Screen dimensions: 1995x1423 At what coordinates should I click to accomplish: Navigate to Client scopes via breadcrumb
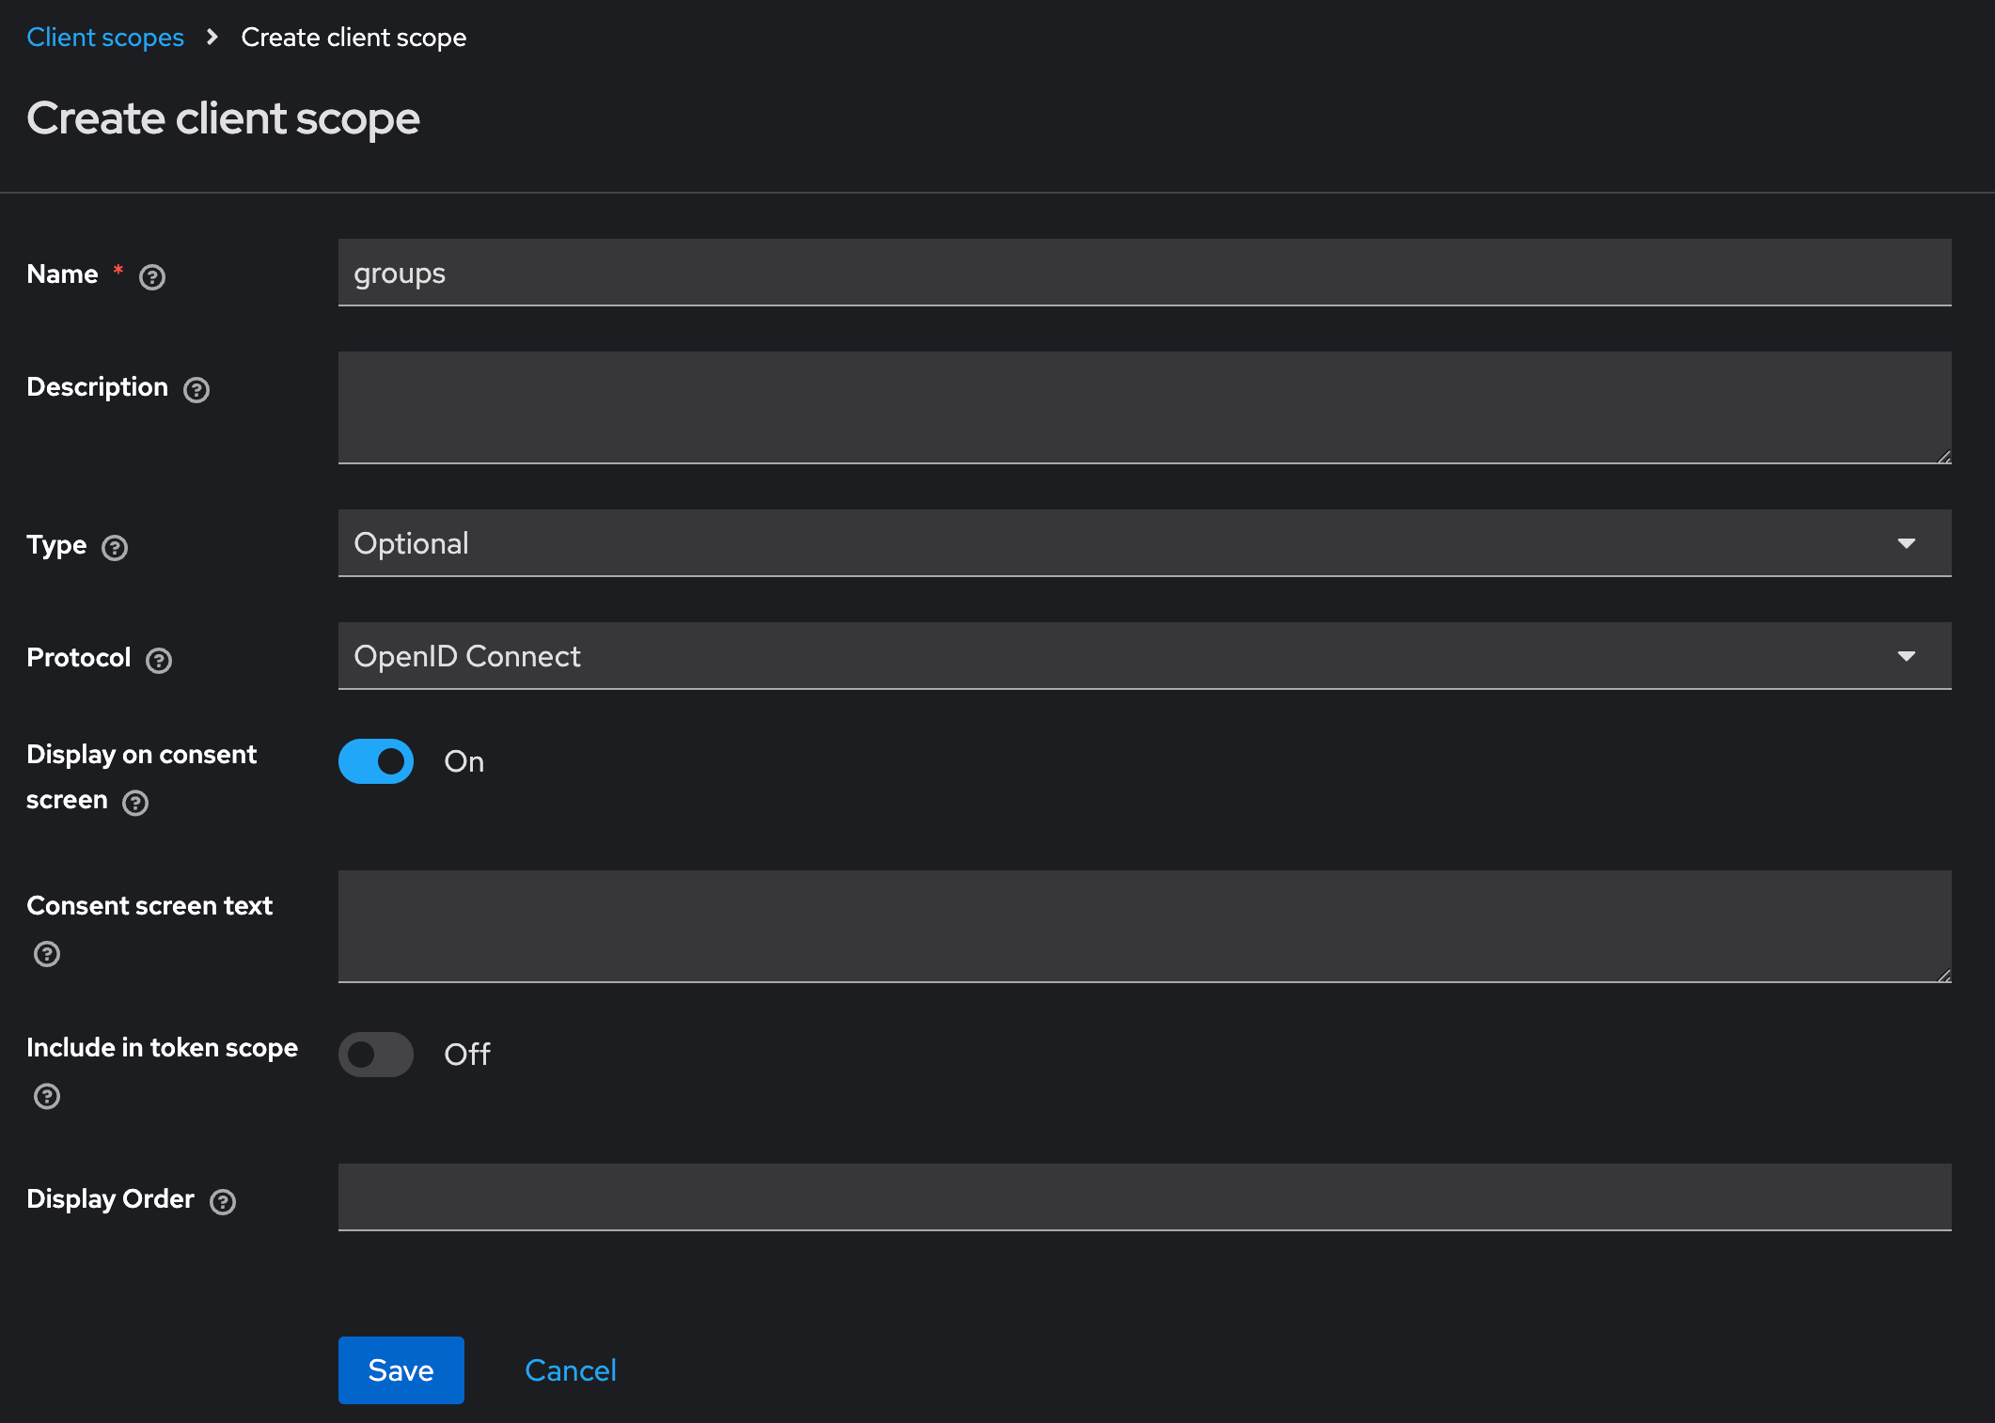click(105, 37)
